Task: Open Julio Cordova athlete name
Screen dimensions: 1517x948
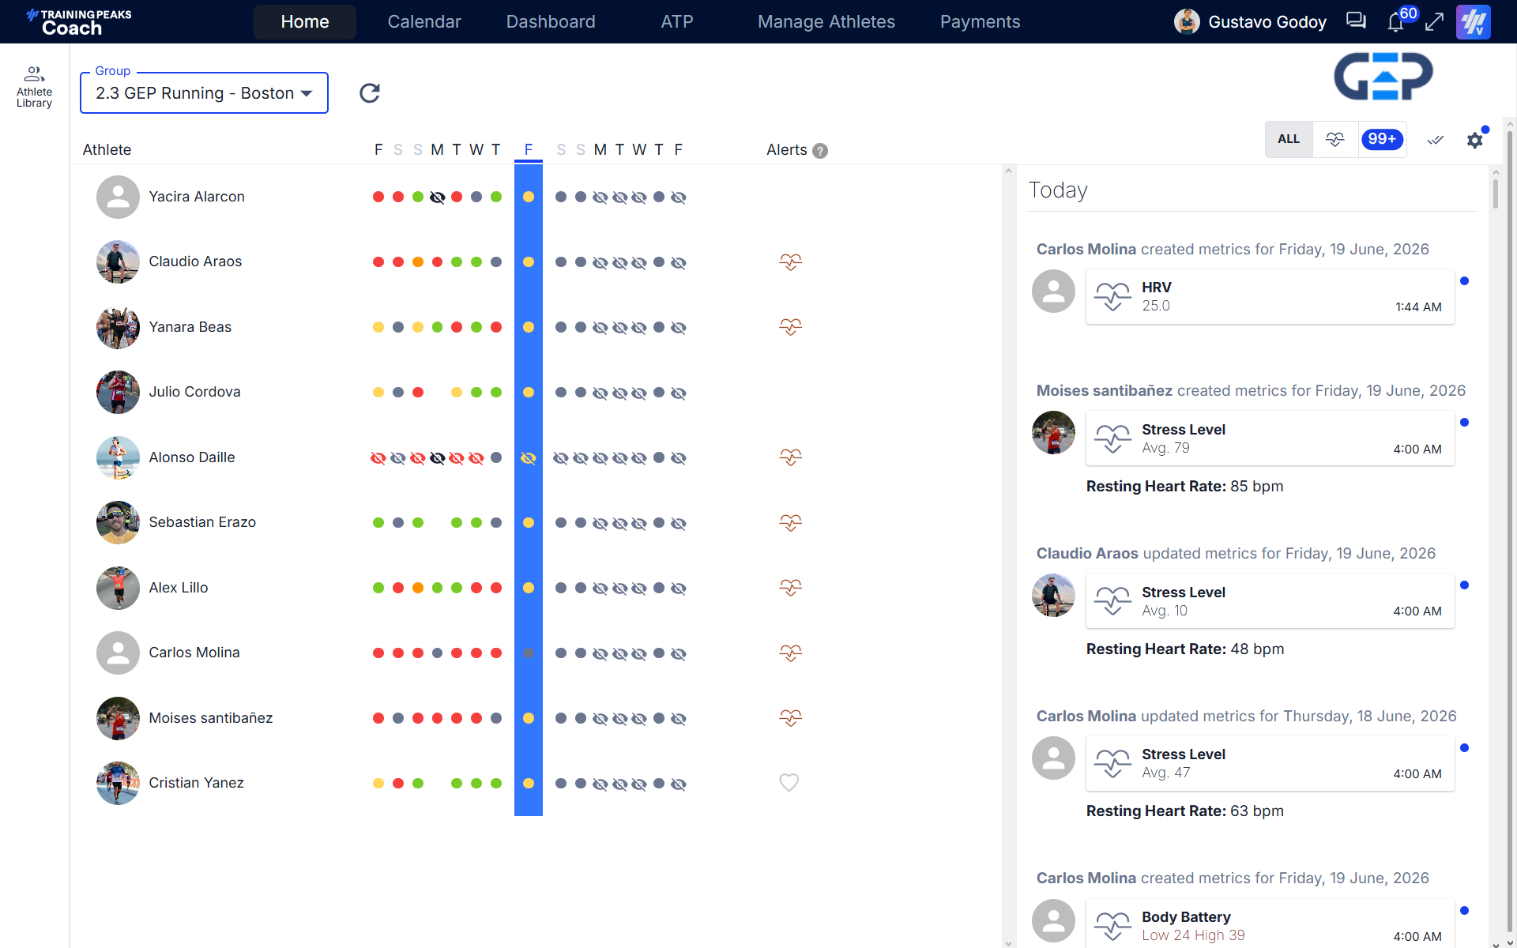Action: pyautogui.click(x=194, y=392)
